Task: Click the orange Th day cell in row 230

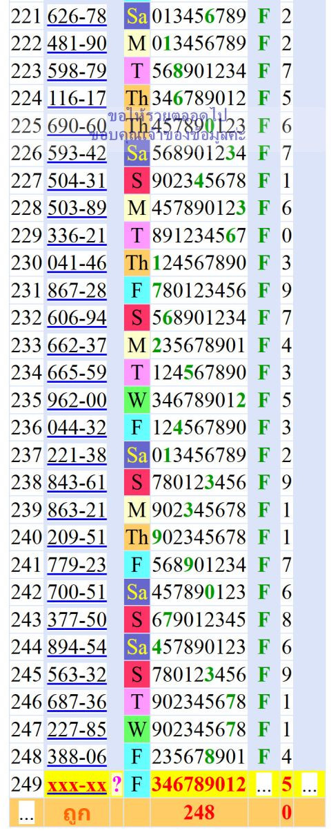Action: [x=137, y=262]
